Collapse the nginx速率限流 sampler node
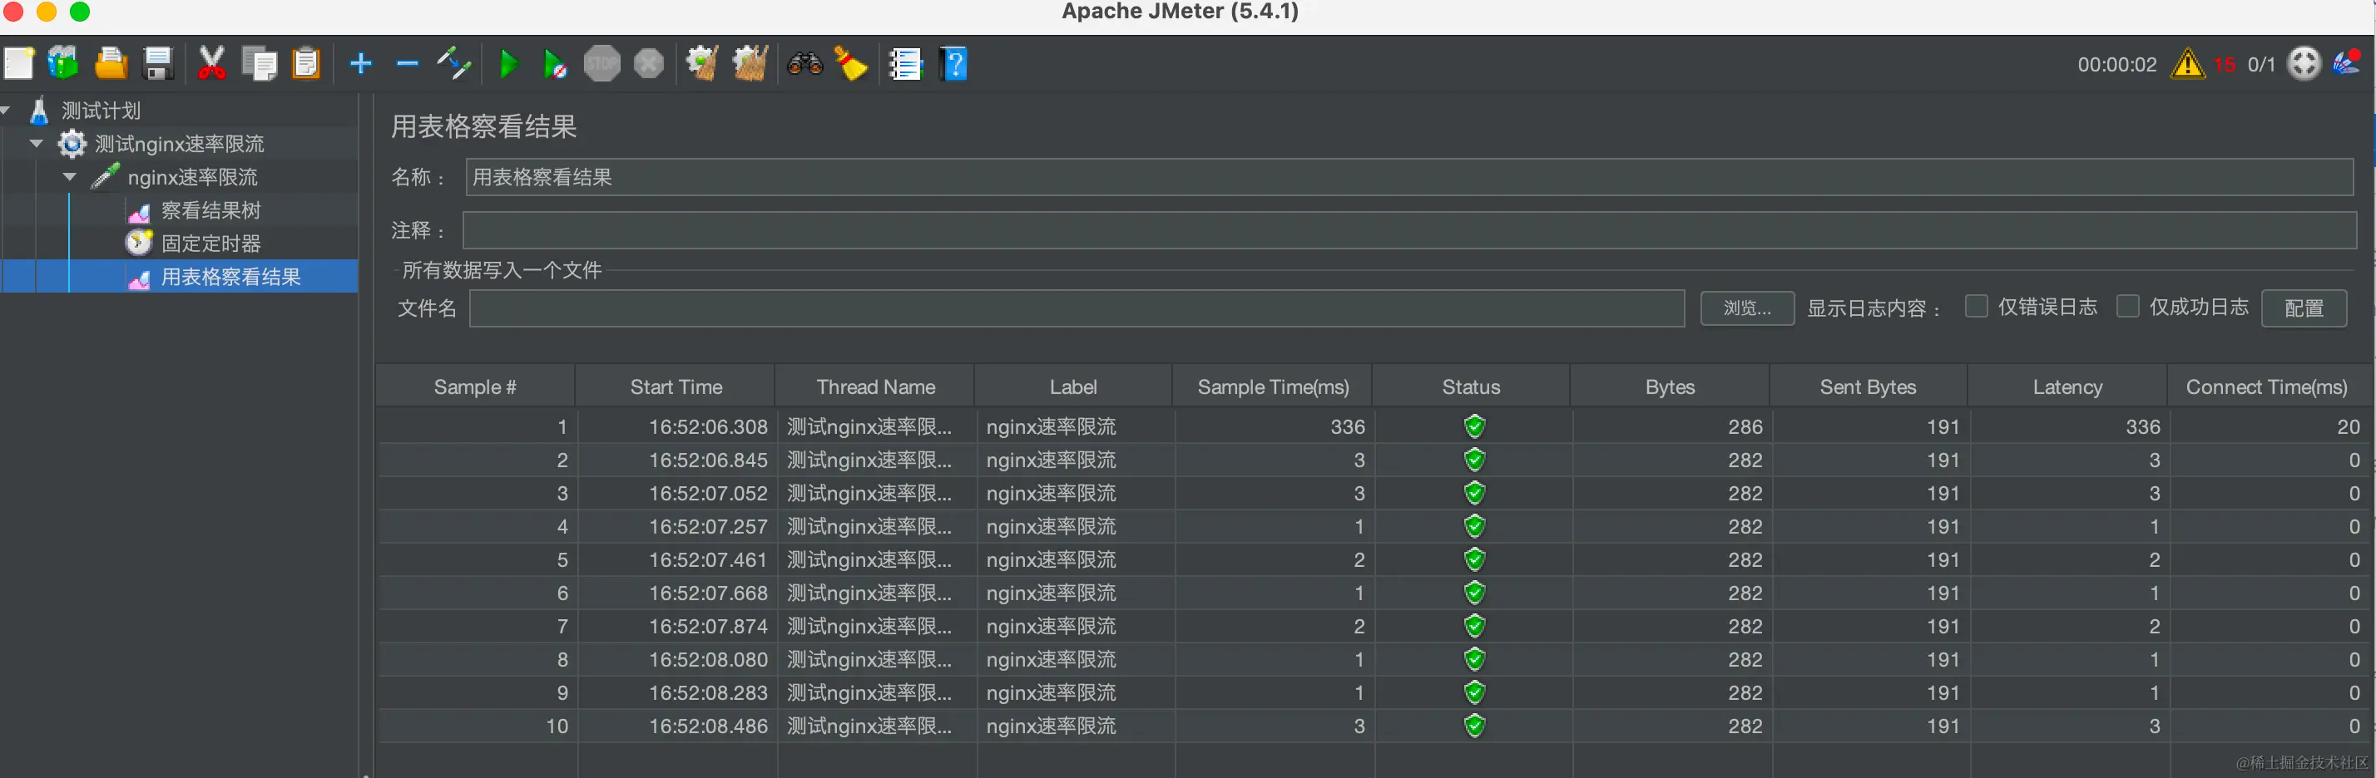This screenshot has height=778, width=2376. (70, 177)
